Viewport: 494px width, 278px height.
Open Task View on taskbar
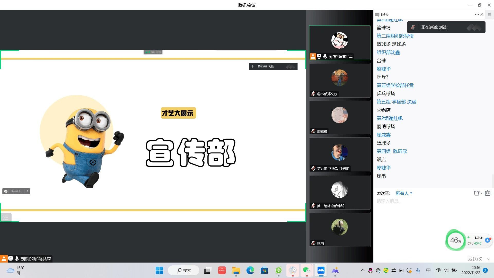tap(207, 270)
